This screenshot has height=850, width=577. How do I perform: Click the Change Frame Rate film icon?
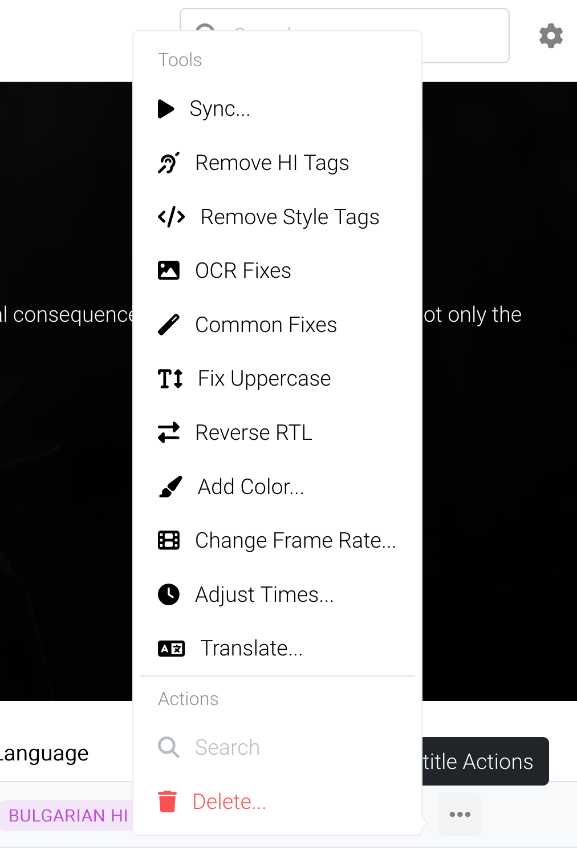tap(169, 540)
